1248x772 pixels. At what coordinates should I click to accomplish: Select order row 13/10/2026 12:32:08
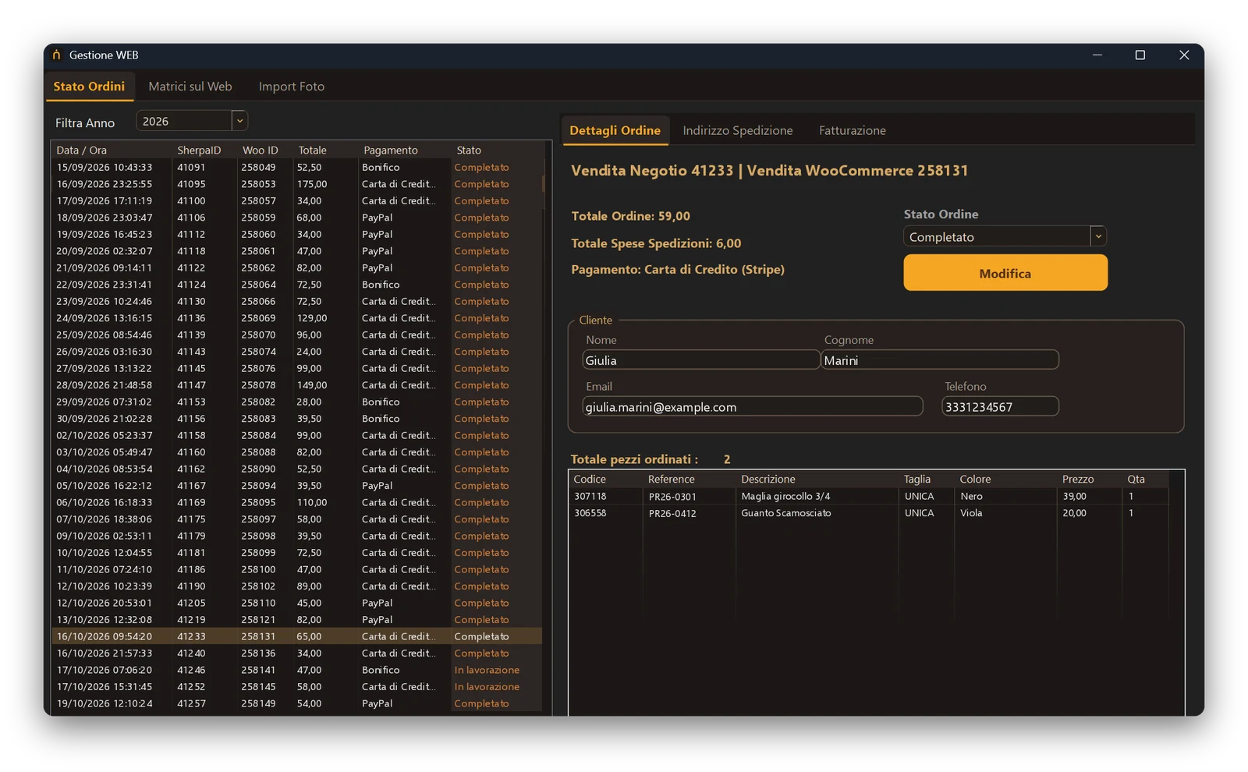(297, 620)
